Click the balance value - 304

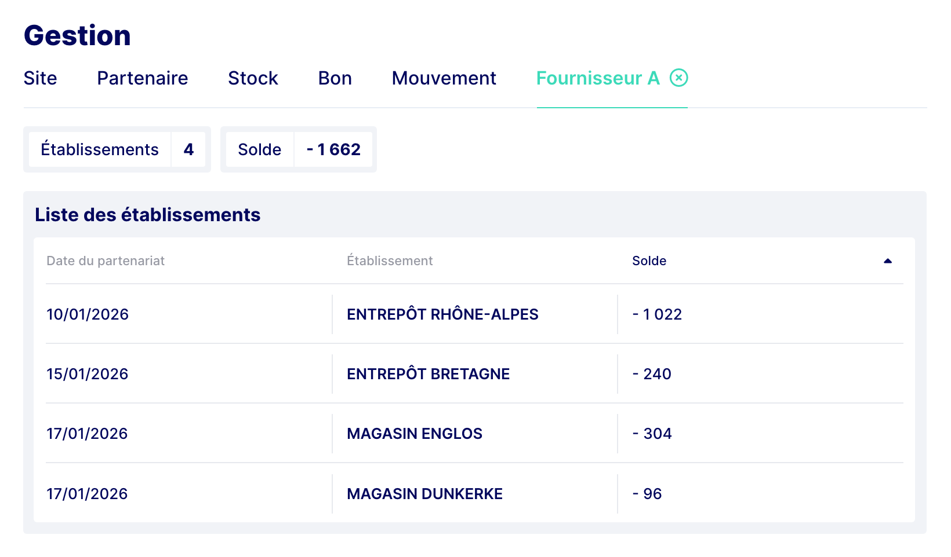[652, 434]
